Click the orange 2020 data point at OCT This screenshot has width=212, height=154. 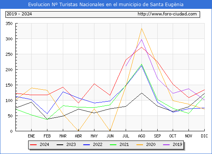[173, 100]
